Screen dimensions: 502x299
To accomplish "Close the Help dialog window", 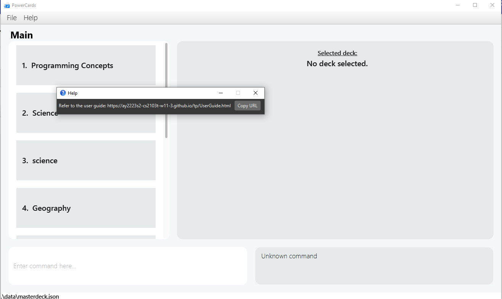I will [x=256, y=93].
